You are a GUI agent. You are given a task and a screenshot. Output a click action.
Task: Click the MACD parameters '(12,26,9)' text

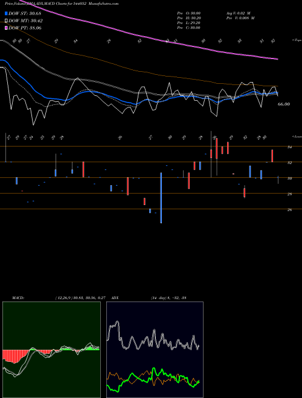click(64, 298)
